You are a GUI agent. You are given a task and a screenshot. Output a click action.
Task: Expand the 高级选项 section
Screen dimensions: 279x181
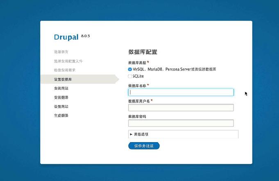141,134
